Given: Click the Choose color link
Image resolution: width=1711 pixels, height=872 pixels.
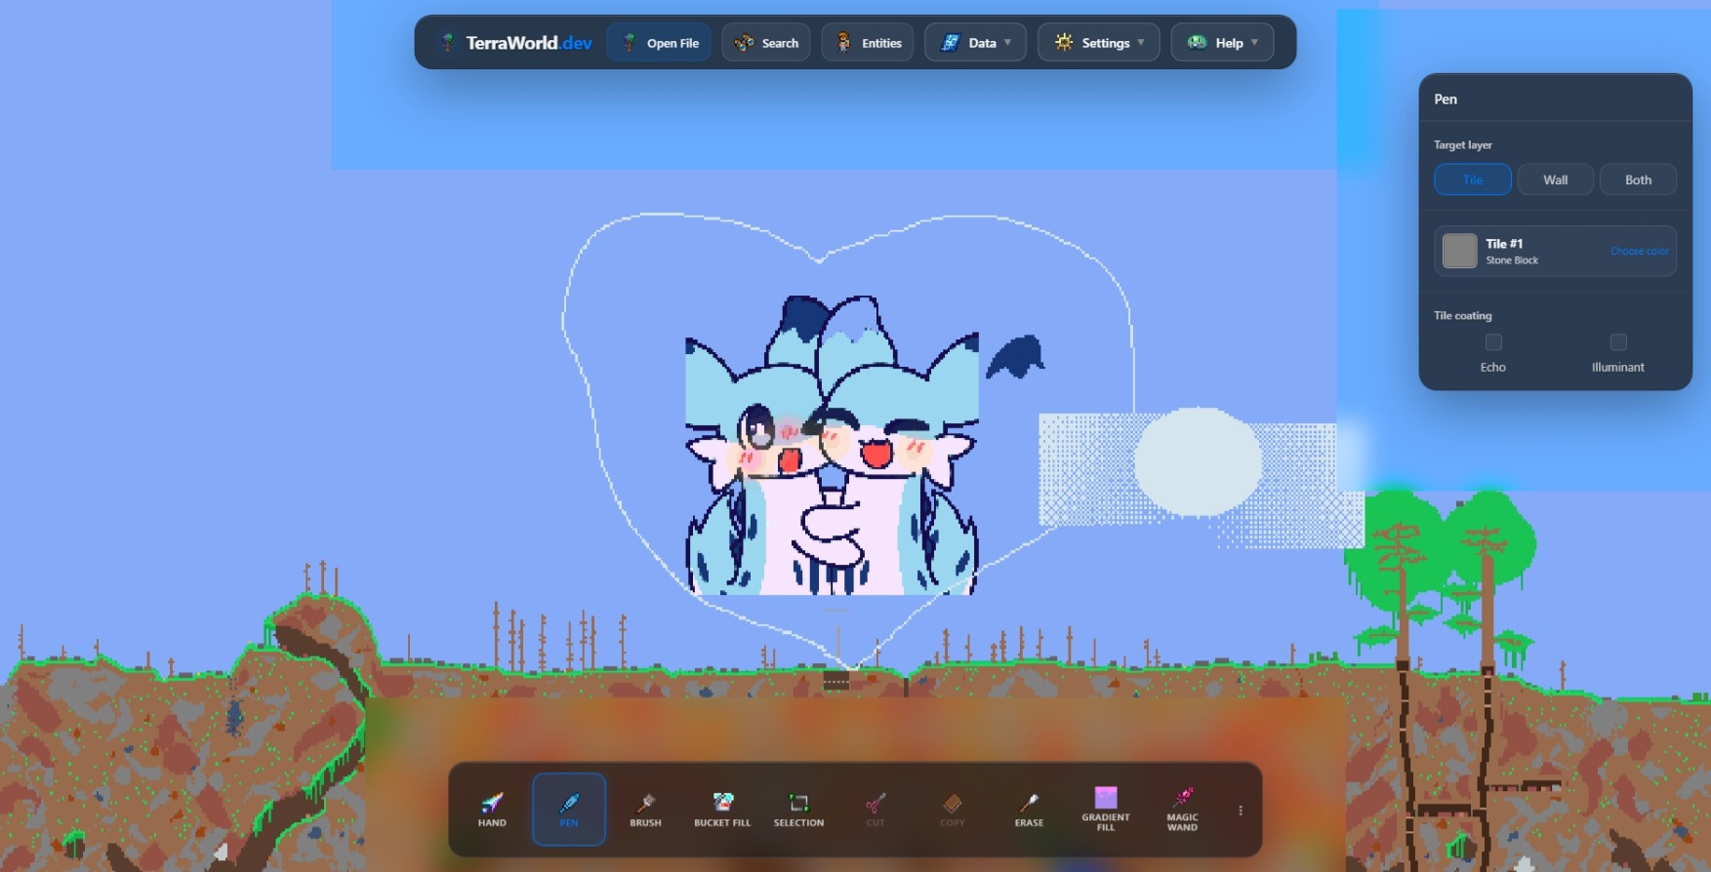Looking at the screenshot, I should pos(1639,252).
